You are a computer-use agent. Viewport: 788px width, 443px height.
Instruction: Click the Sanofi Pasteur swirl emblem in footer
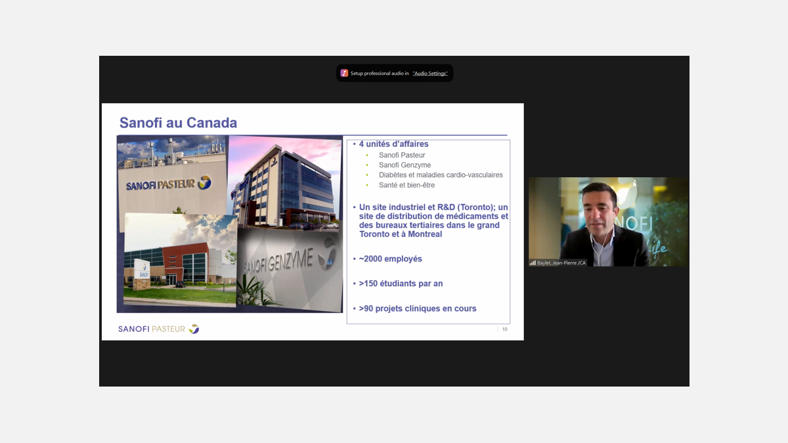194,329
